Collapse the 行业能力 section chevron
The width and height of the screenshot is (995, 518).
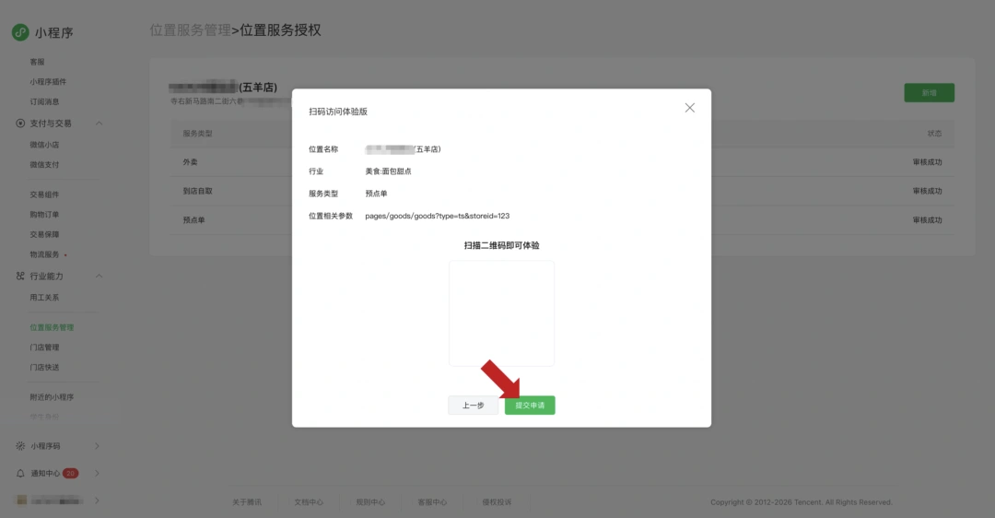pos(99,277)
